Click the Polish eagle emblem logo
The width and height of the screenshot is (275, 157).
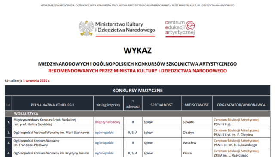click(x=86, y=28)
